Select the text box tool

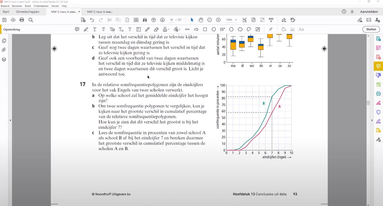(x=138, y=29)
